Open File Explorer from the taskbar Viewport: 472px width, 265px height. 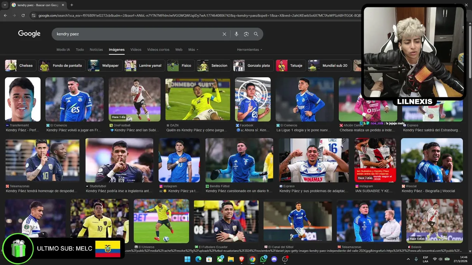point(231,259)
